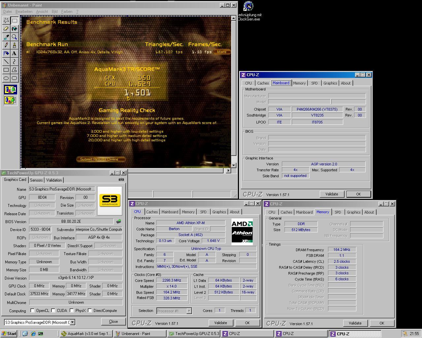Image resolution: width=422 pixels, height=338 pixels.
Task: Open the Processor #1 Selection dropdown
Action: coord(189,311)
